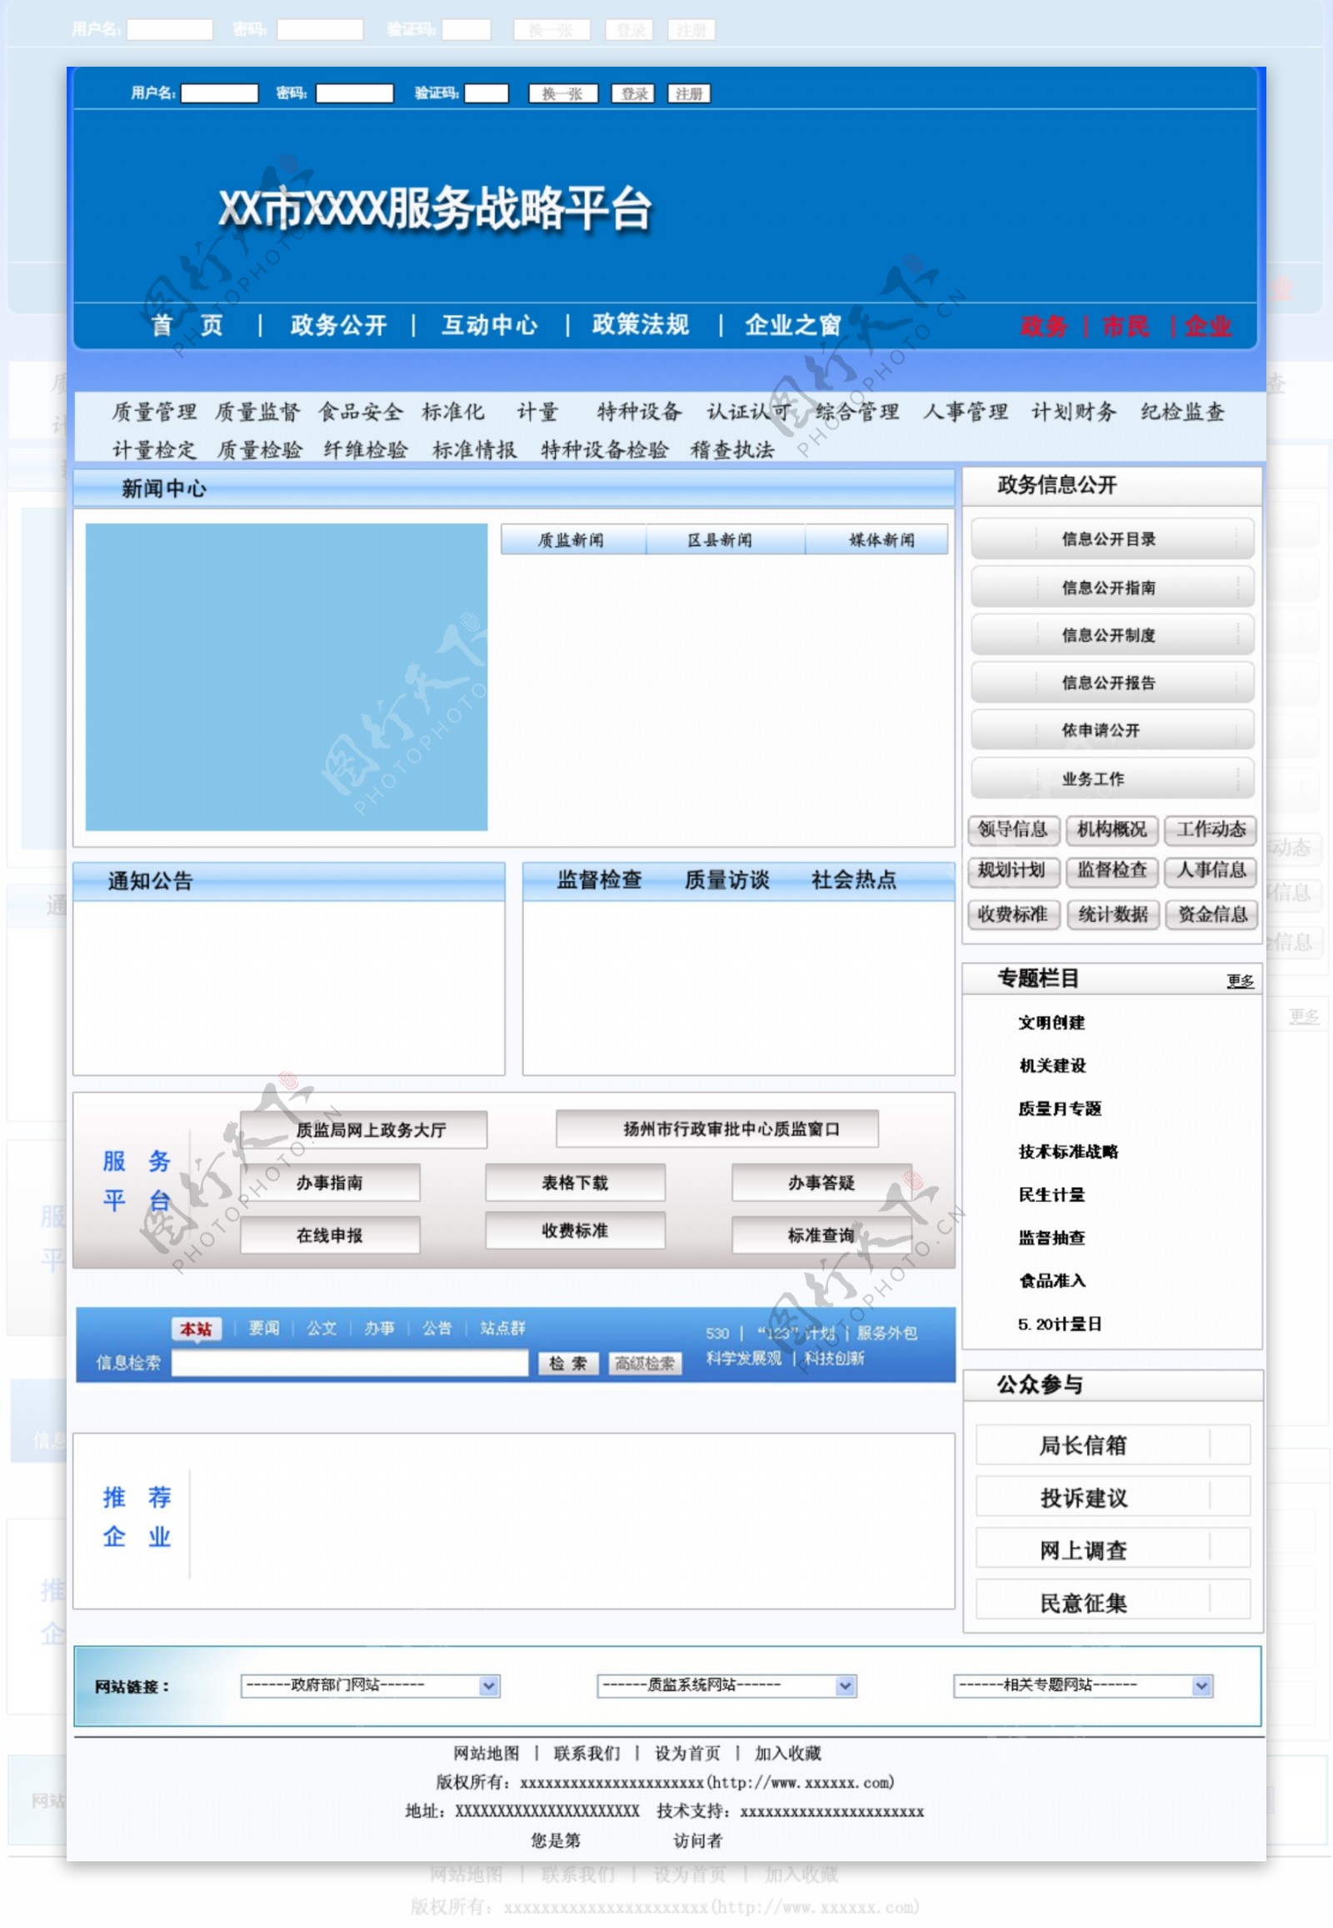
Task: Open 投诉建议 button
Action: click(x=1112, y=1497)
